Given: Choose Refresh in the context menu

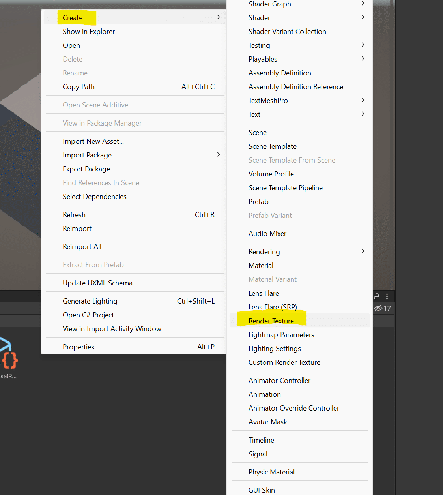Looking at the screenshot, I should (x=135, y=215).
